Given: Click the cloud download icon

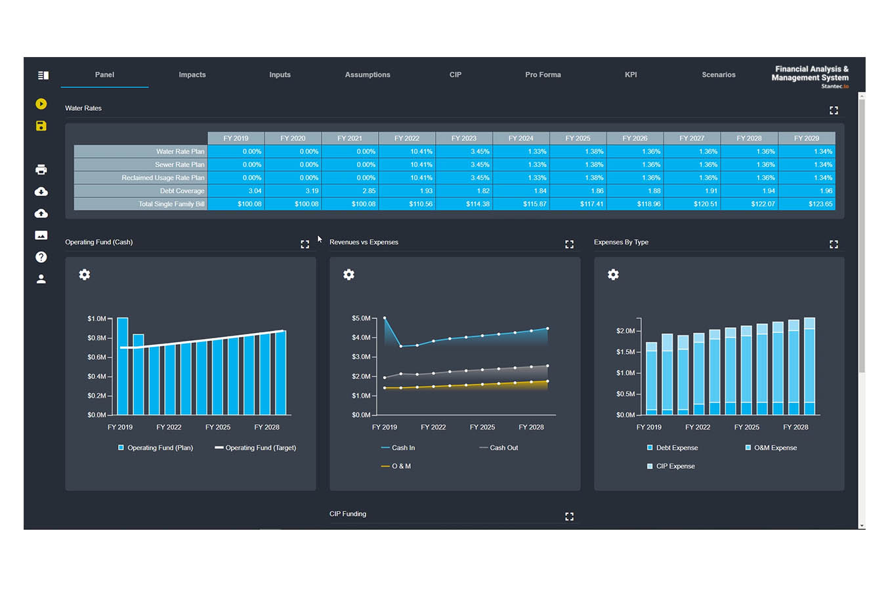Looking at the screenshot, I should [41, 191].
